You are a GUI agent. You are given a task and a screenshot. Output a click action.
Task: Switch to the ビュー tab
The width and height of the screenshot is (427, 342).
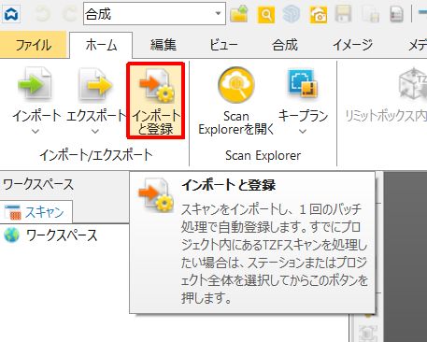pyautogui.click(x=223, y=45)
